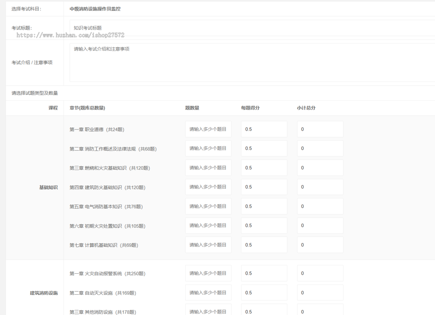This screenshot has height=315, width=435.
Task: Click 每题得分 field for 消防工作概述及法律法规 row
Action: tap(264, 148)
